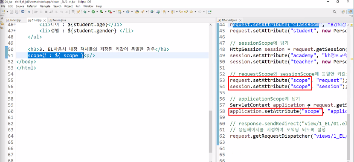Image resolution: width=354 pixels, height=162 pixels.
Task: Expand the Search toolbar dropdown arrow
Action: 147,12
